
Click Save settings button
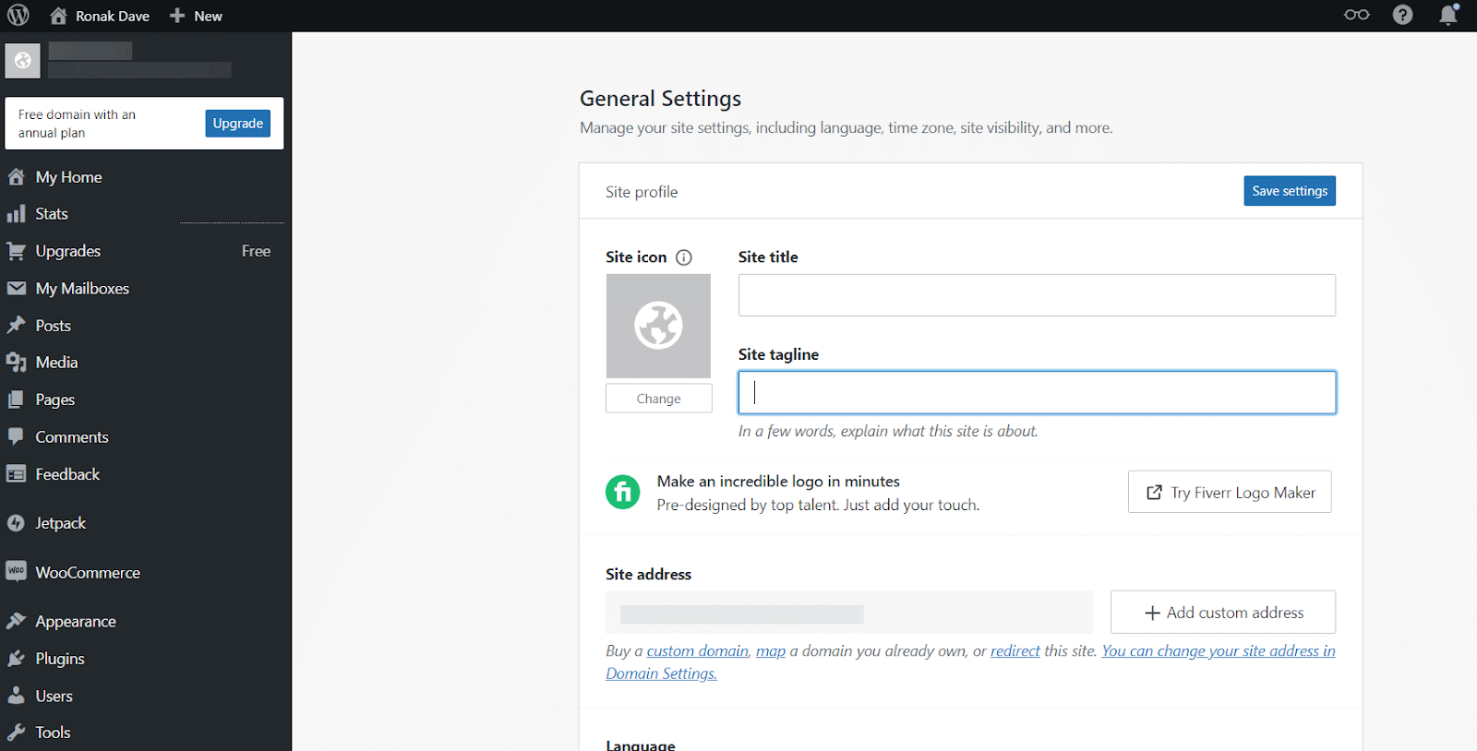[x=1290, y=191]
